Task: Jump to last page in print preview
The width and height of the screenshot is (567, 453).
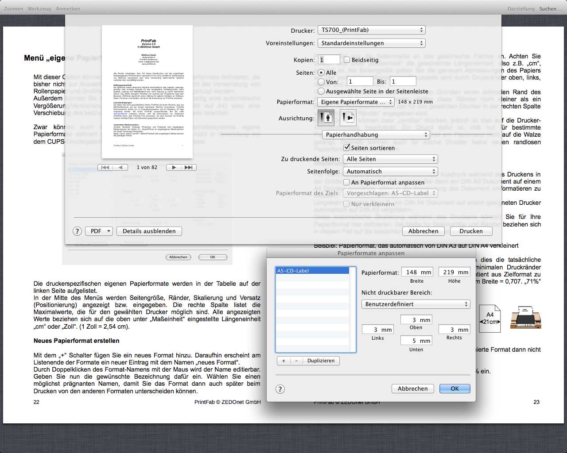Action: point(189,167)
